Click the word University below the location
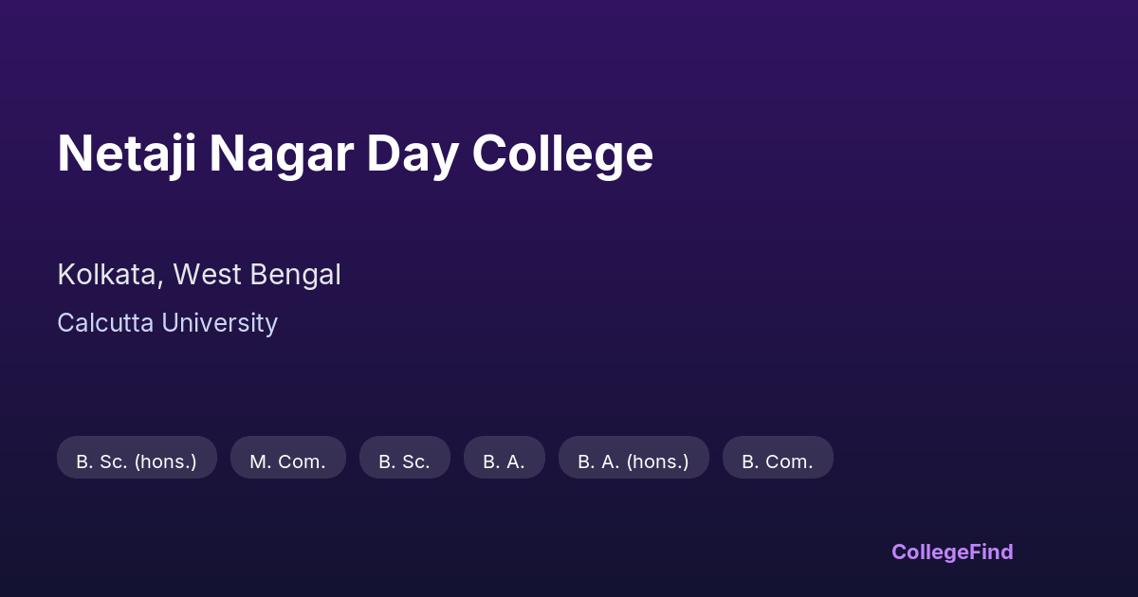Image resolution: width=1138 pixels, height=597 pixels. tap(219, 323)
